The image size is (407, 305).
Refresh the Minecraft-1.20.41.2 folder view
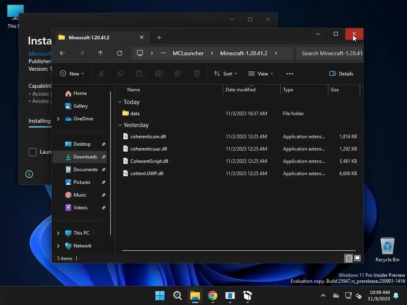pos(120,53)
